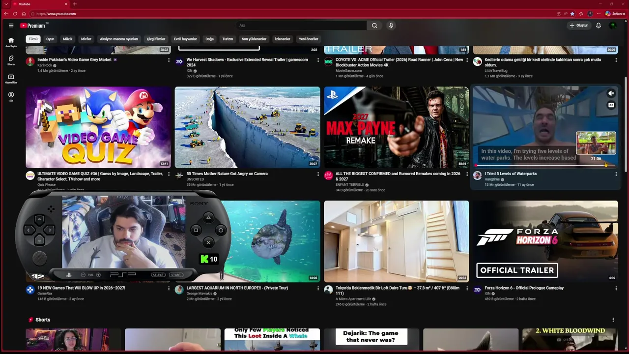The height and width of the screenshot is (354, 629).
Task: Open LittleTravelBug channel avatar
Action: click(x=477, y=61)
